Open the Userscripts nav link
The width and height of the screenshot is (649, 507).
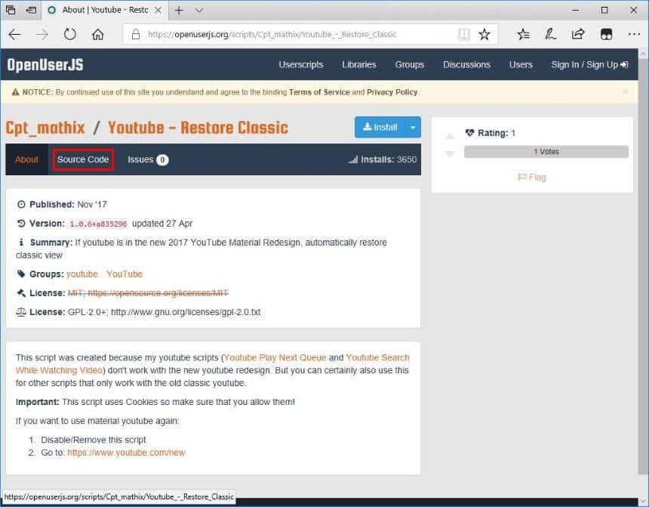(301, 65)
